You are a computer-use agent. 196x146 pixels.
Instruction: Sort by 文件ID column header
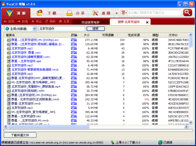[177, 35]
